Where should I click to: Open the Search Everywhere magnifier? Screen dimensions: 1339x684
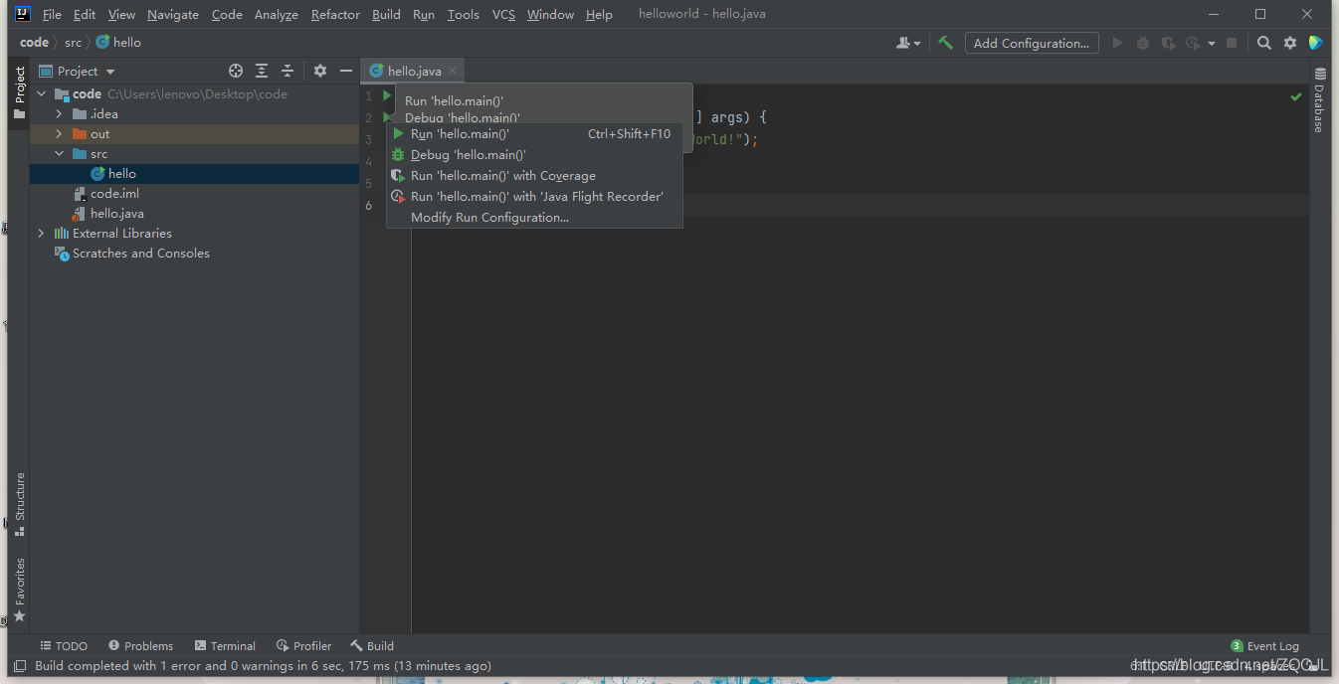tap(1263, 43)
